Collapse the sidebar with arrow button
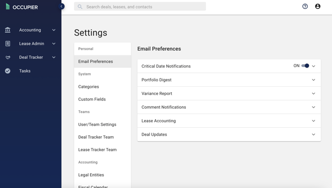332x188 pixels. tap(61, 6)
